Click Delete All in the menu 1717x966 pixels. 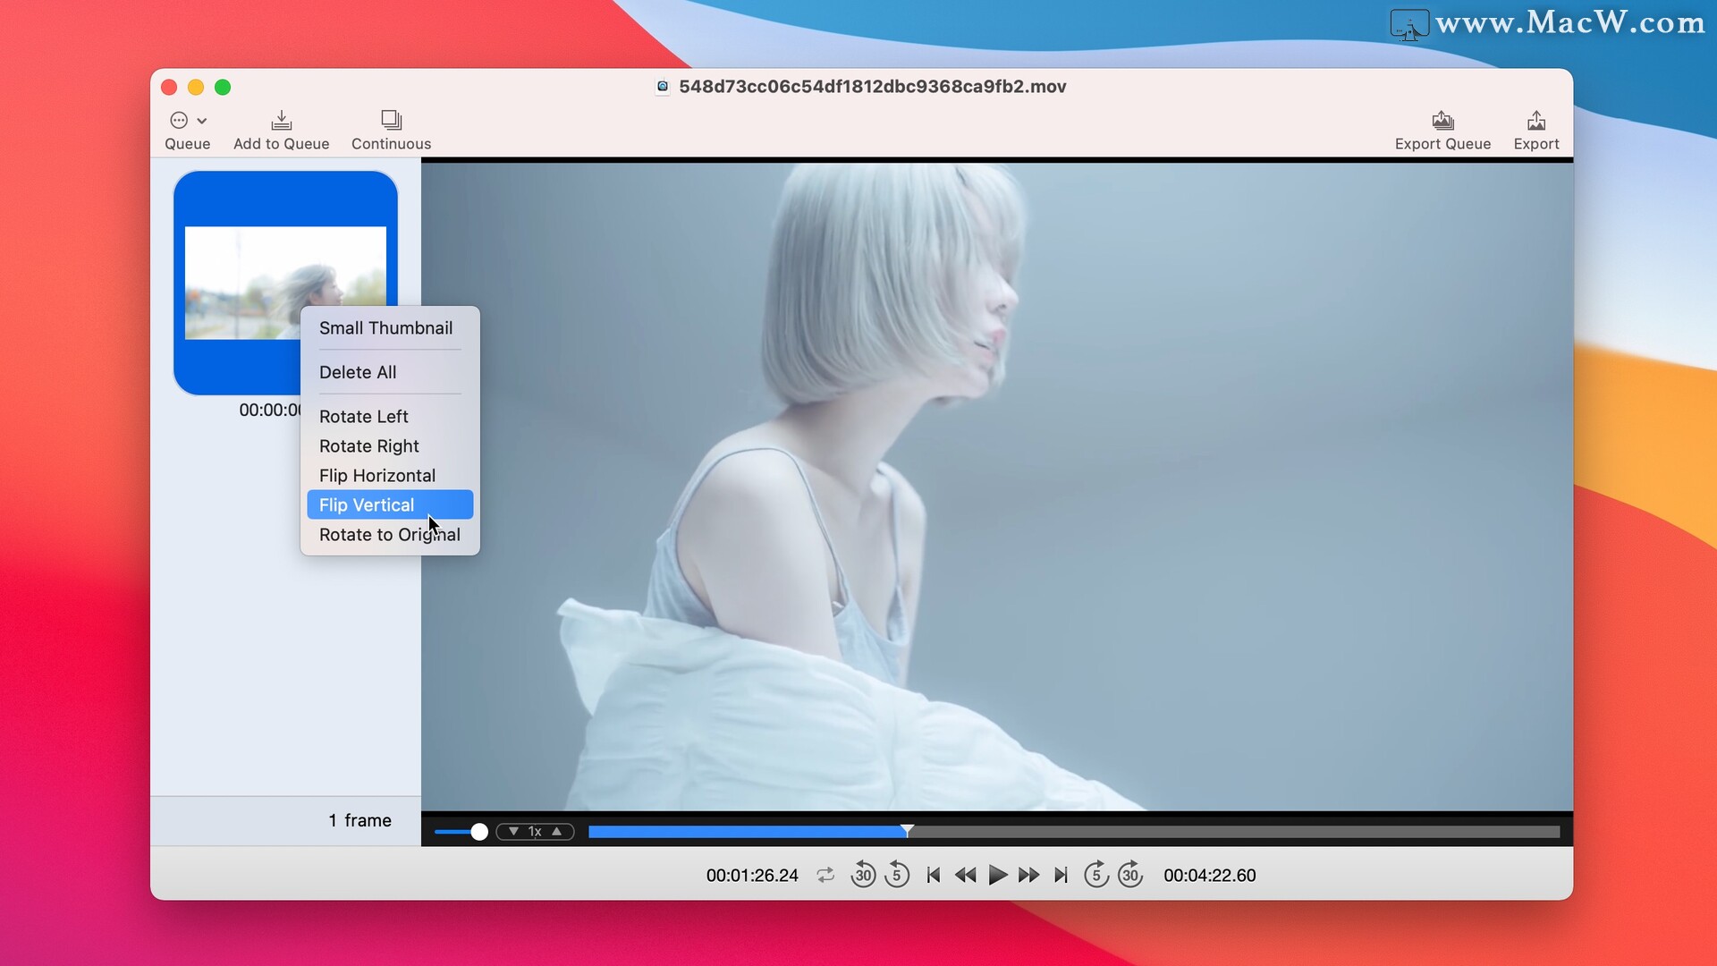click(x=358, y=372)
